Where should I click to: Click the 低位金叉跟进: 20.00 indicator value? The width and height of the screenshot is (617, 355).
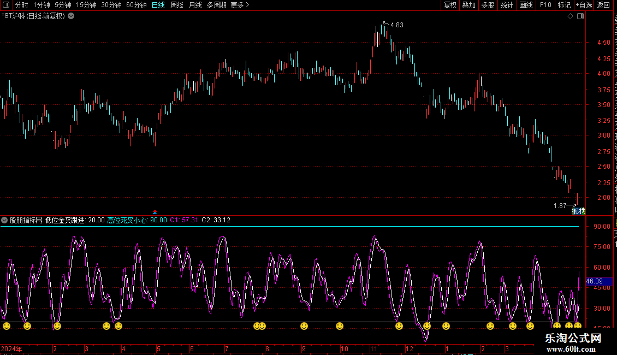75,220
